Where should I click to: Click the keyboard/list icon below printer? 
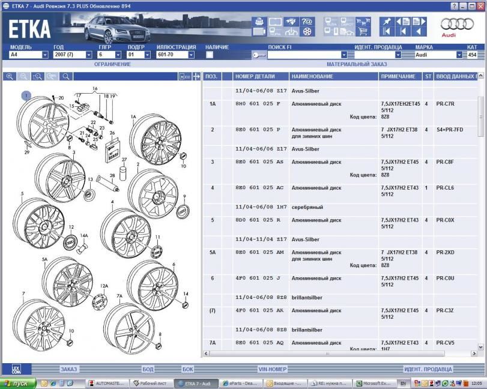[x=259, y=32]
